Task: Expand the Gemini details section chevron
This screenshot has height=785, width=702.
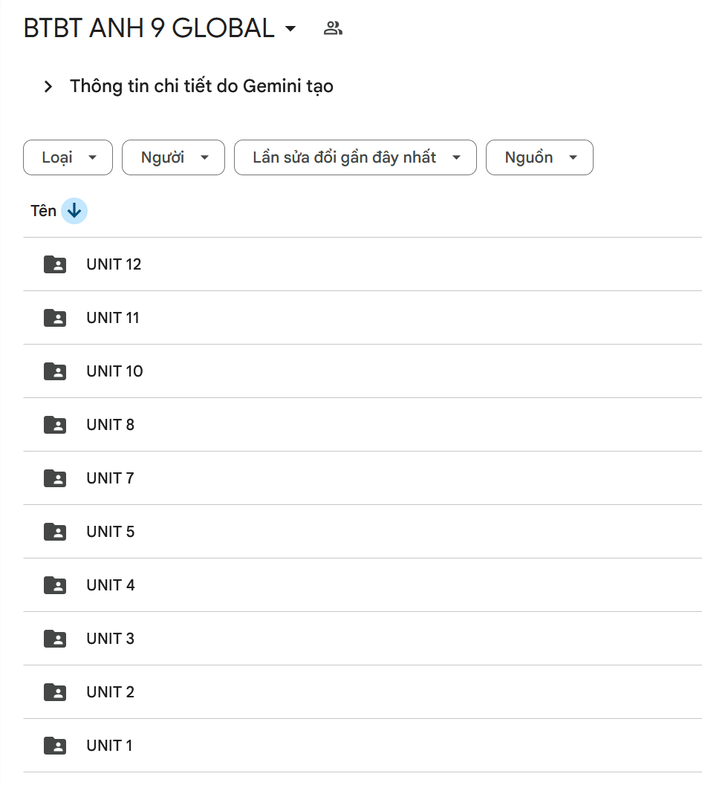Action: (x=48, y=87)
